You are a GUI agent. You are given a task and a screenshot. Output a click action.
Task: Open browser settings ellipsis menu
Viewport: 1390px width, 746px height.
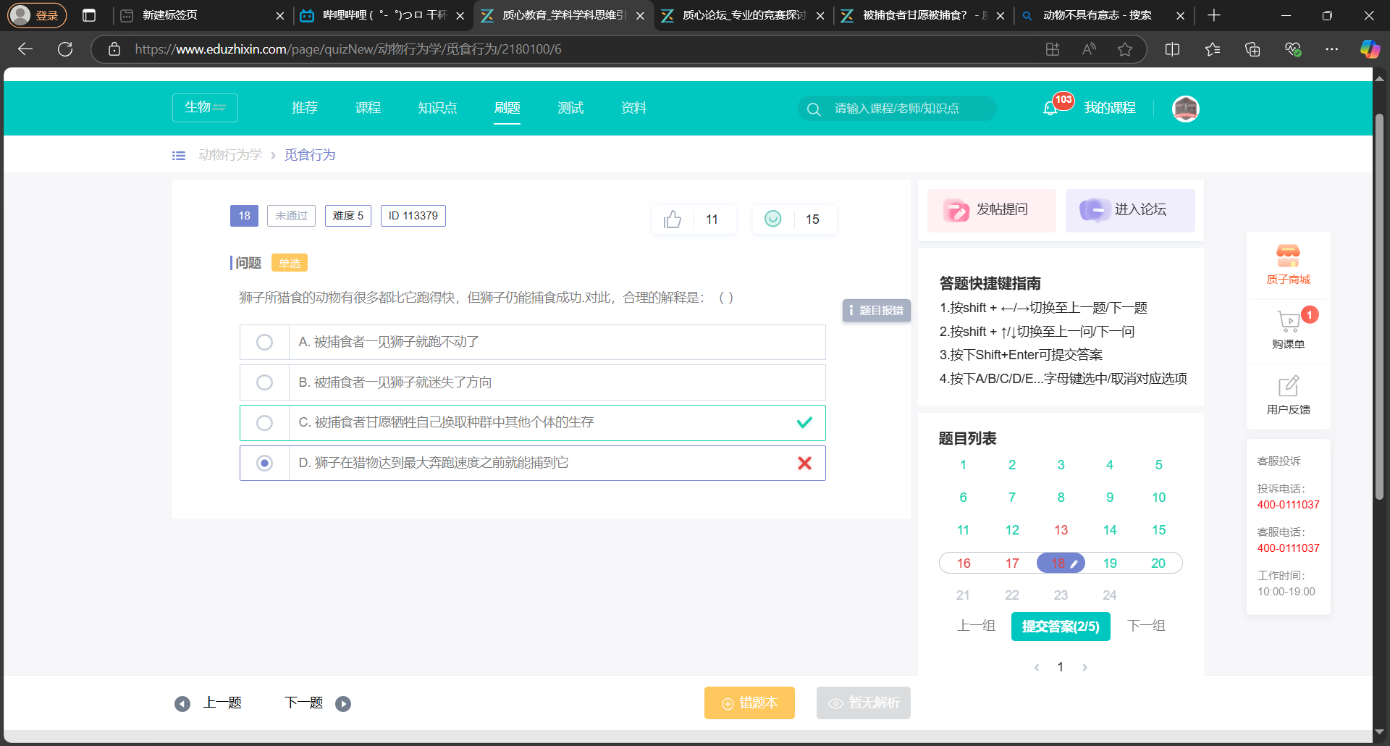(x=1332, y=49)
